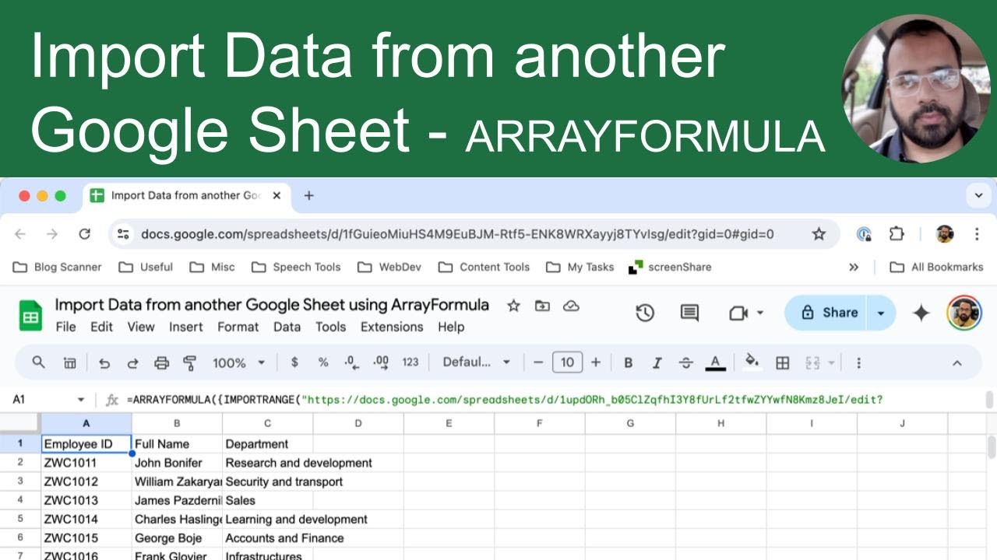The image size is (997, 560).
Task: Open a new Chrome tab
Action: [308, 196]
